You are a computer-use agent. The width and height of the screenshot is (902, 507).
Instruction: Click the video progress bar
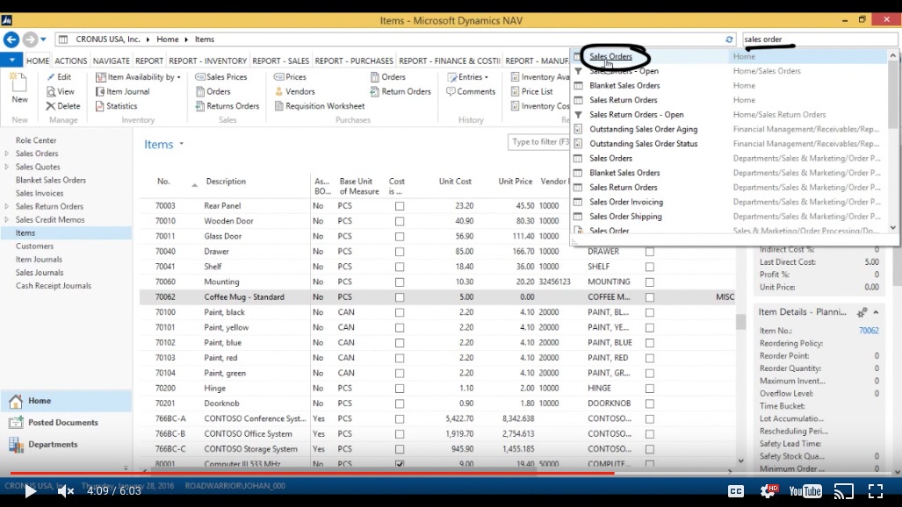(x=451, y=474)
